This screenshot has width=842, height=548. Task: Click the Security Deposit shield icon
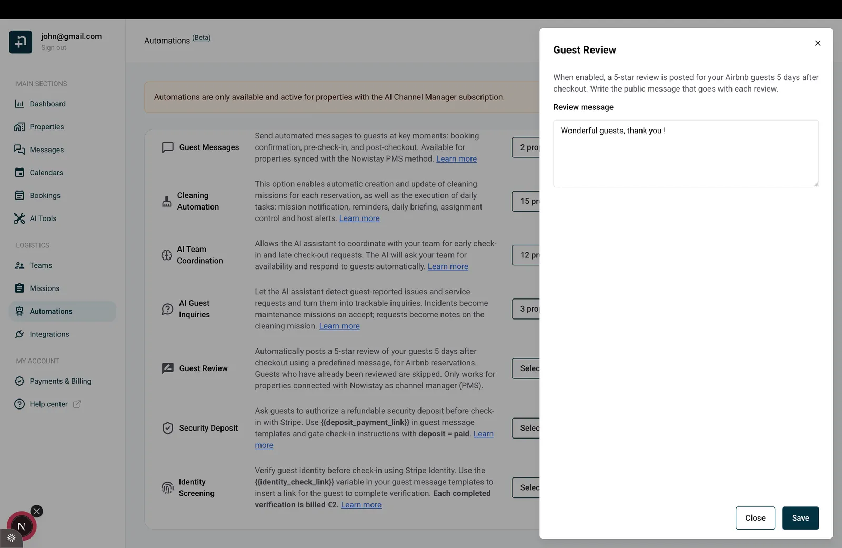(167, 428)
